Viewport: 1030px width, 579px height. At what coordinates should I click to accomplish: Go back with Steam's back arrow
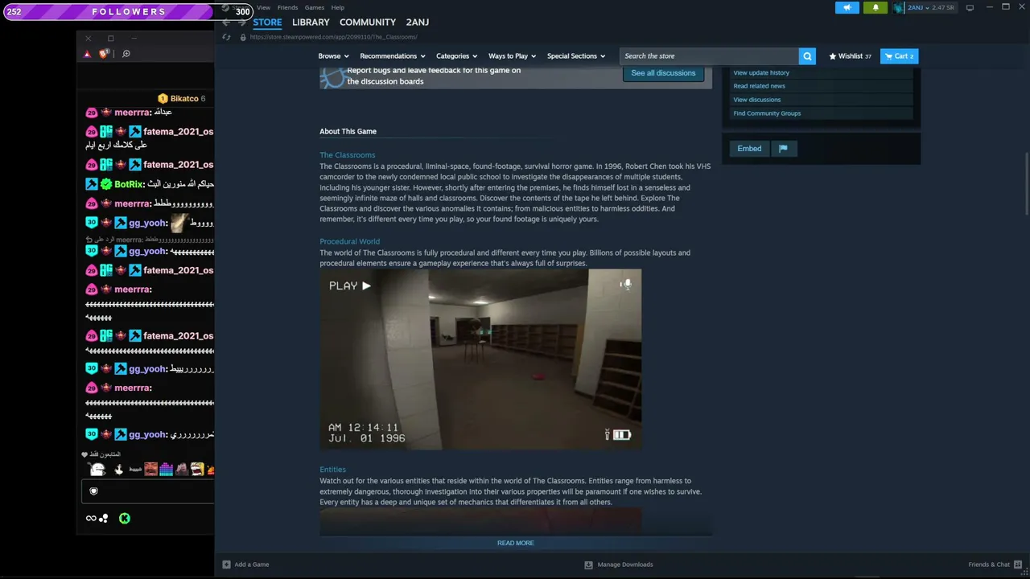226,23
